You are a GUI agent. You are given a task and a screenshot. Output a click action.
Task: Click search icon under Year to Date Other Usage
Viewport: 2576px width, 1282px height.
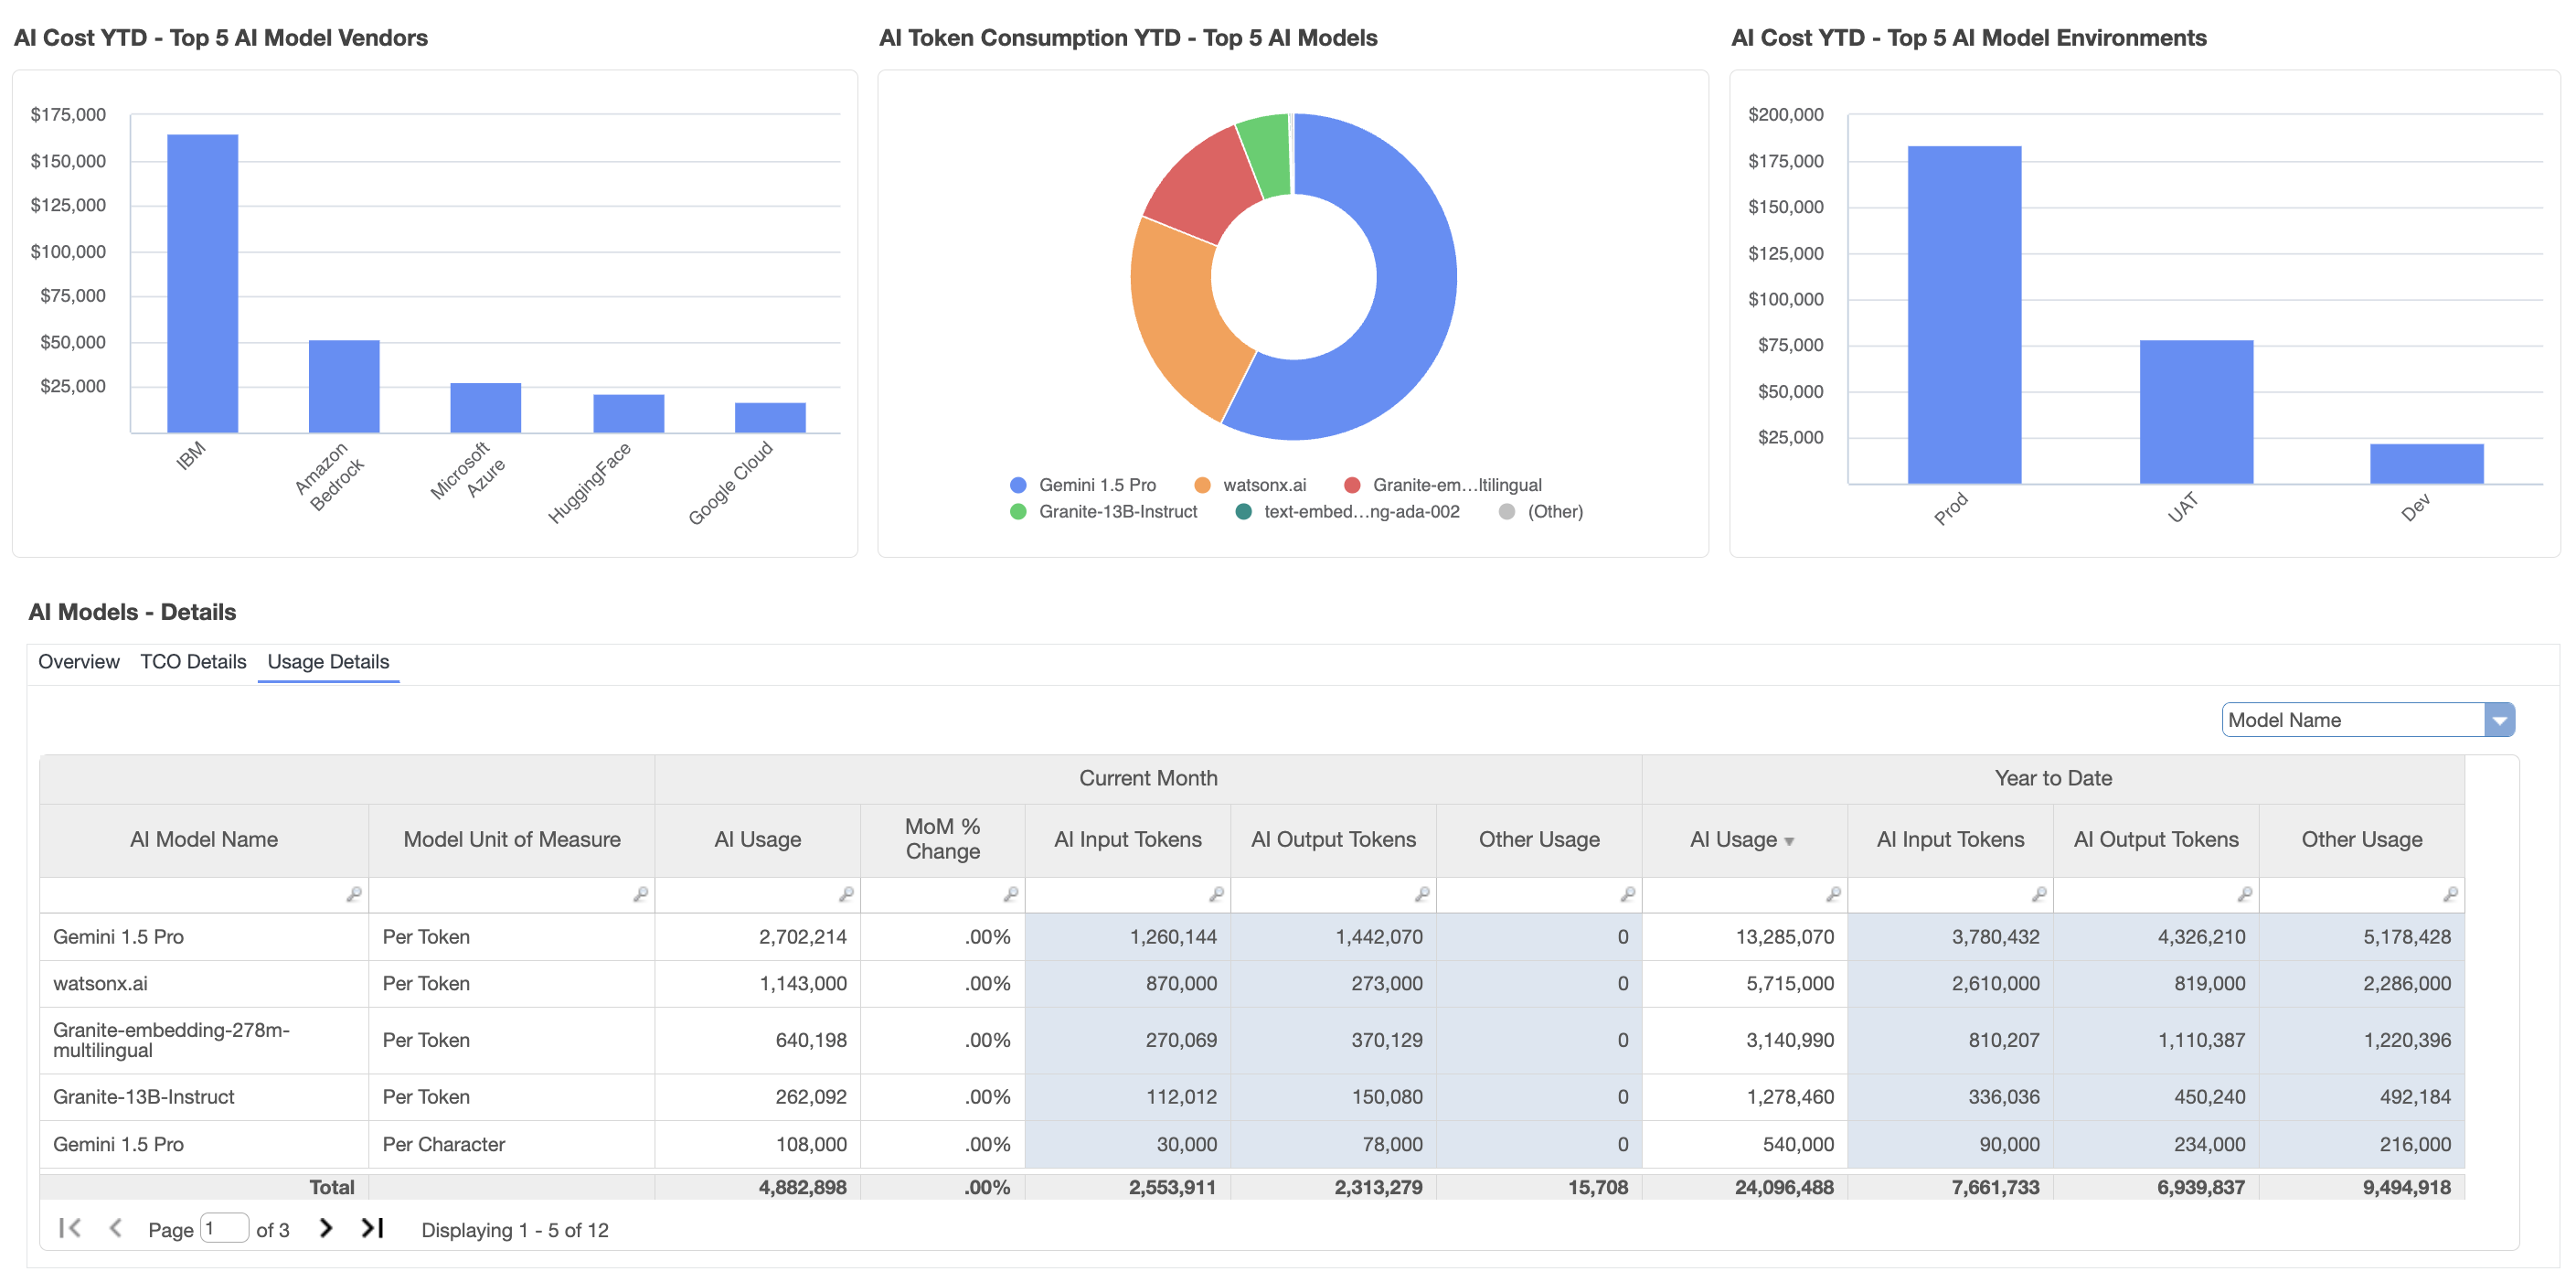2449,894
